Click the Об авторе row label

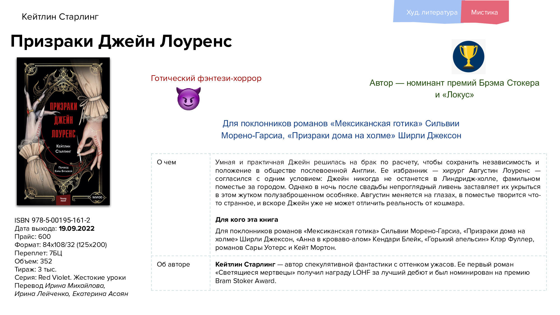pos(173,264)
